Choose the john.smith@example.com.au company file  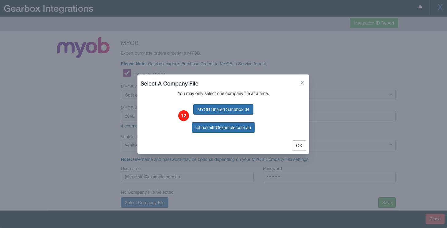coord(223,127)
